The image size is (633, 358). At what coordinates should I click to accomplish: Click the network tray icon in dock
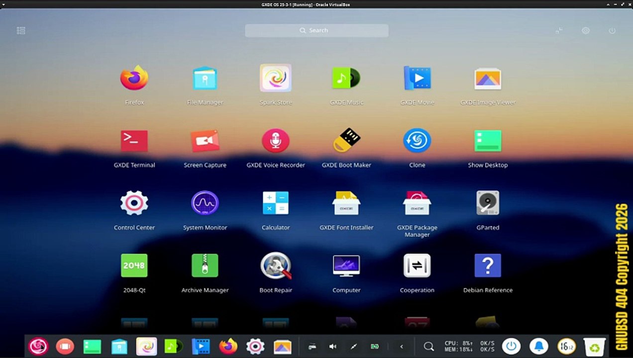(312, 347)
